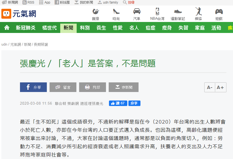Open the home icon in green navbar
233x159 pixels.
pyautogui.click(x=7, y=28)
